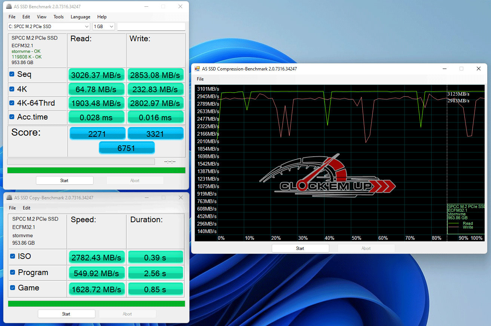Viewport: 491px width, 326px height.
Task: Disable the ISO copy test checkbox
Action: point(13,257)
